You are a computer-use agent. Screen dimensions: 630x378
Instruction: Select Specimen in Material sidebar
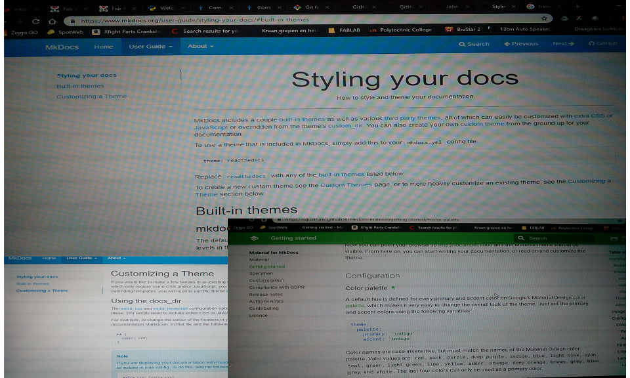pos(261,273)
